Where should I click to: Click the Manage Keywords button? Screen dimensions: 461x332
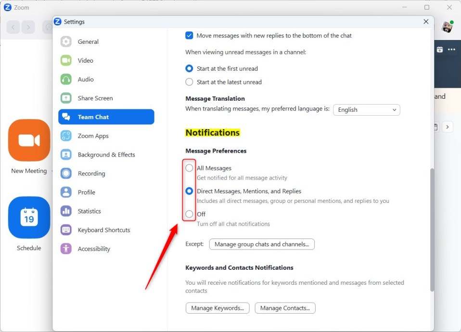218,308
